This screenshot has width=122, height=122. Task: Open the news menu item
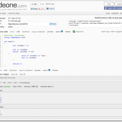pos(108,13)
